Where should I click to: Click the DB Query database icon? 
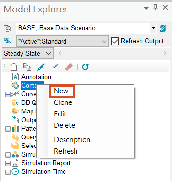(15, 102)
